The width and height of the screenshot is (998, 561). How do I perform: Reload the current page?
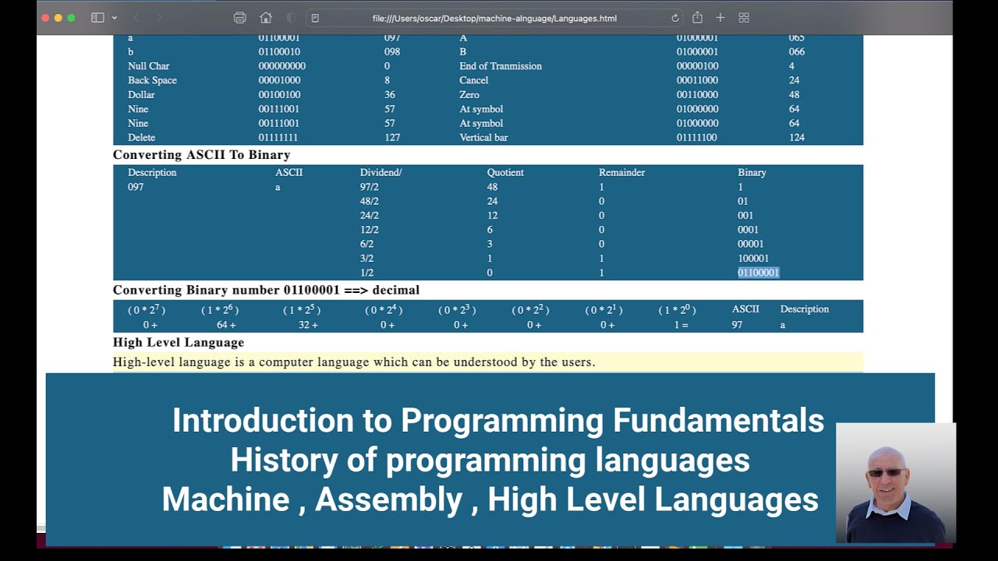[675, 18]
